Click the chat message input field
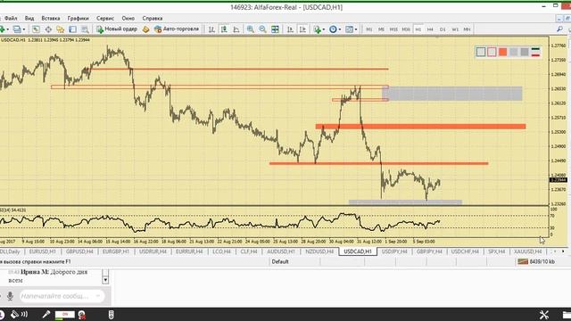 [x=62, y=296]
